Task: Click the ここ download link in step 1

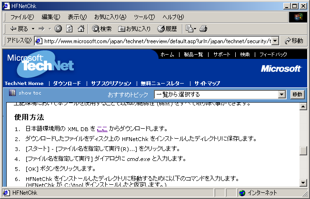Action: [102, 129]
